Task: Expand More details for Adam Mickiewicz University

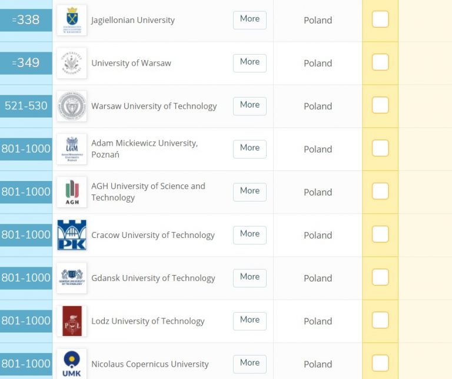Action: pyautogui.click(x=250, y=149)
